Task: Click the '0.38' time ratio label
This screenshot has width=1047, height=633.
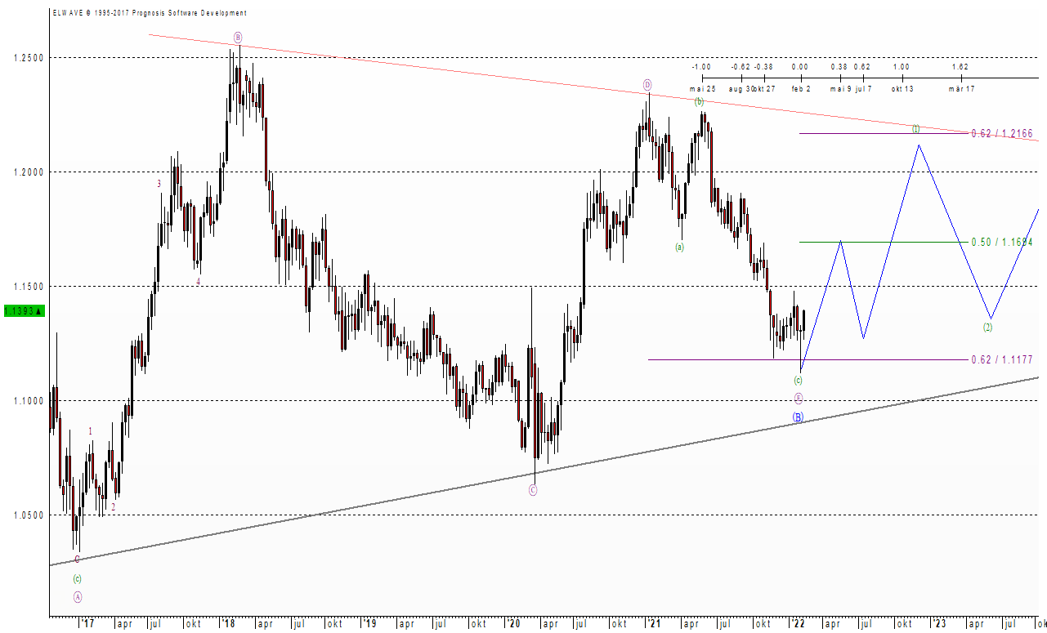Action: [x=839, y=67]
